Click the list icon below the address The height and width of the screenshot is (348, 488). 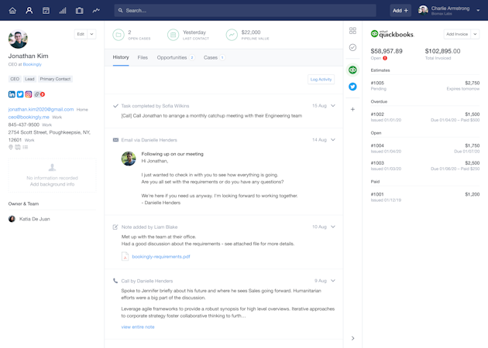26,147
